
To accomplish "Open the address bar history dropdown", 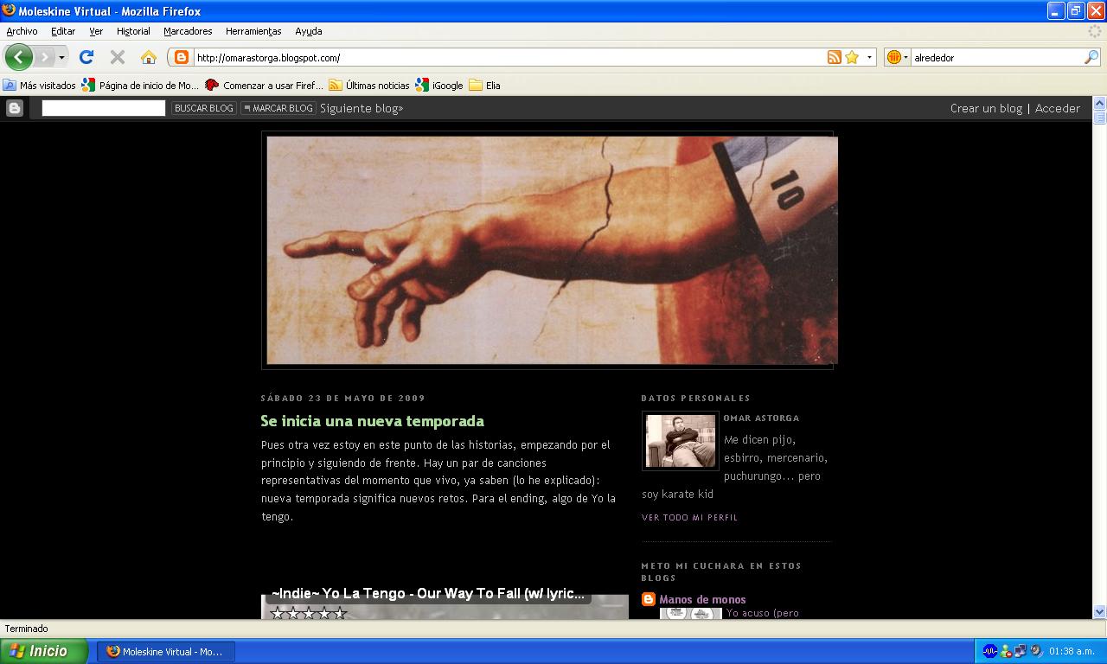I will pyautogui.click(x=869, y=57).
